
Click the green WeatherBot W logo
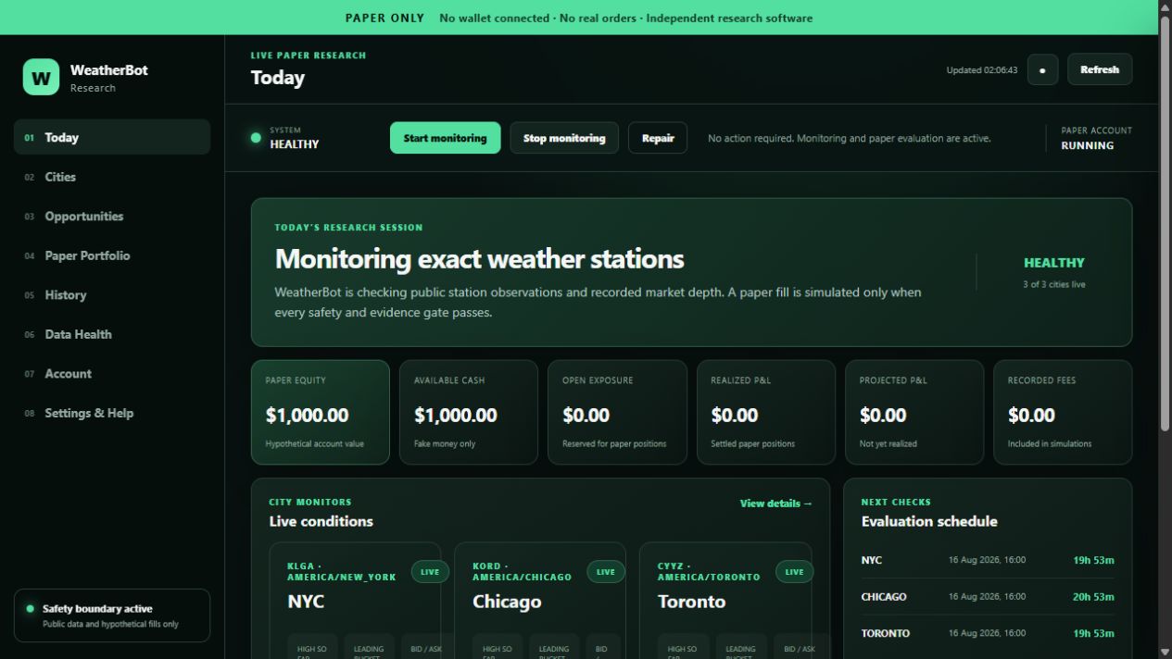click(41, 78)
